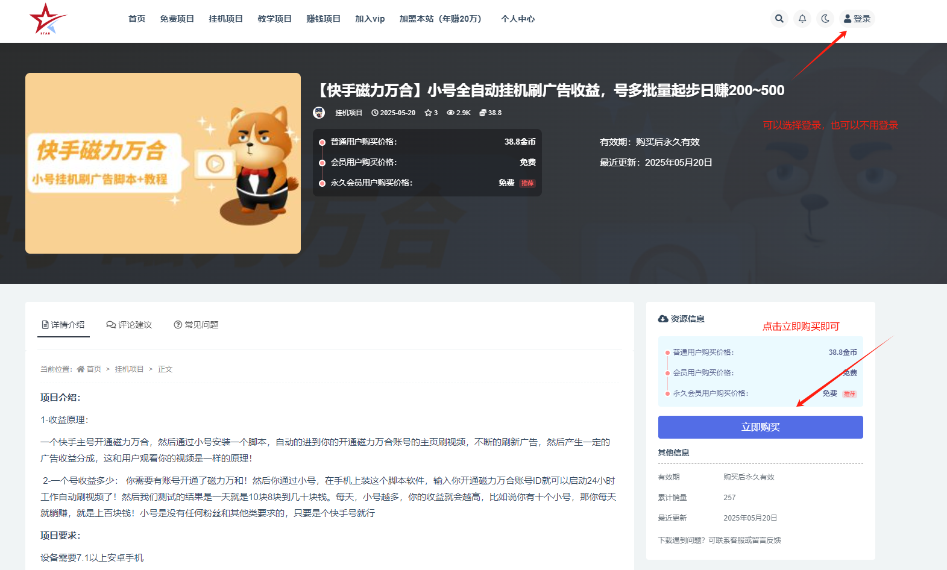Viewport: 947px width, 570px height.
Task: Click 挂机项目 category tag under title
Action: pos(348,113)
